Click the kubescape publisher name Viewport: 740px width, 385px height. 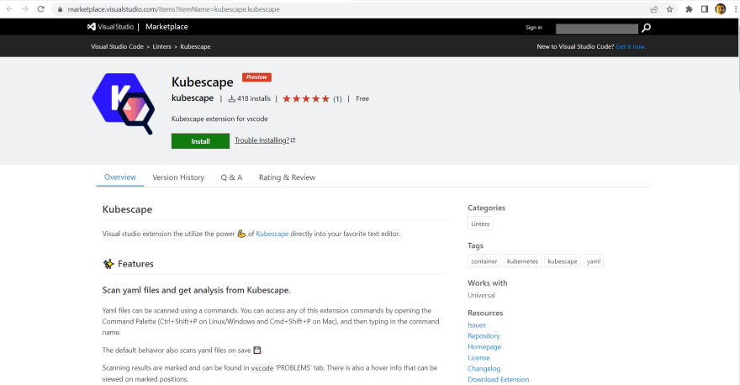193,98
